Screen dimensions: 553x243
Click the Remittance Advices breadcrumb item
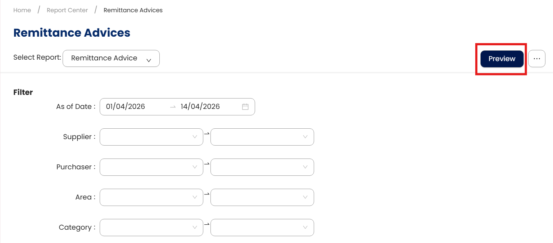tap(133, 10)
